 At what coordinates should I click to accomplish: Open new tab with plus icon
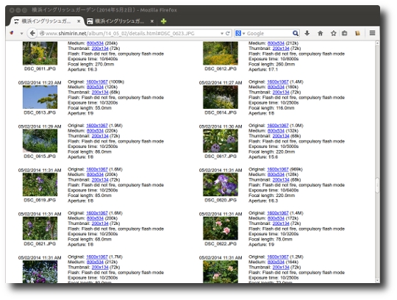pos(163,21)
